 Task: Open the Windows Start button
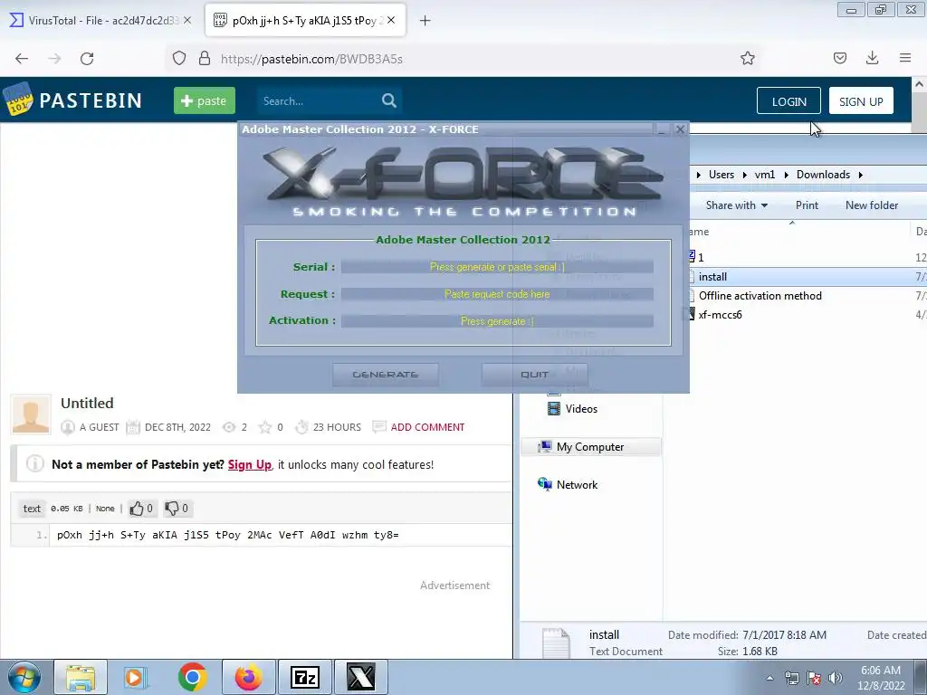24,677
